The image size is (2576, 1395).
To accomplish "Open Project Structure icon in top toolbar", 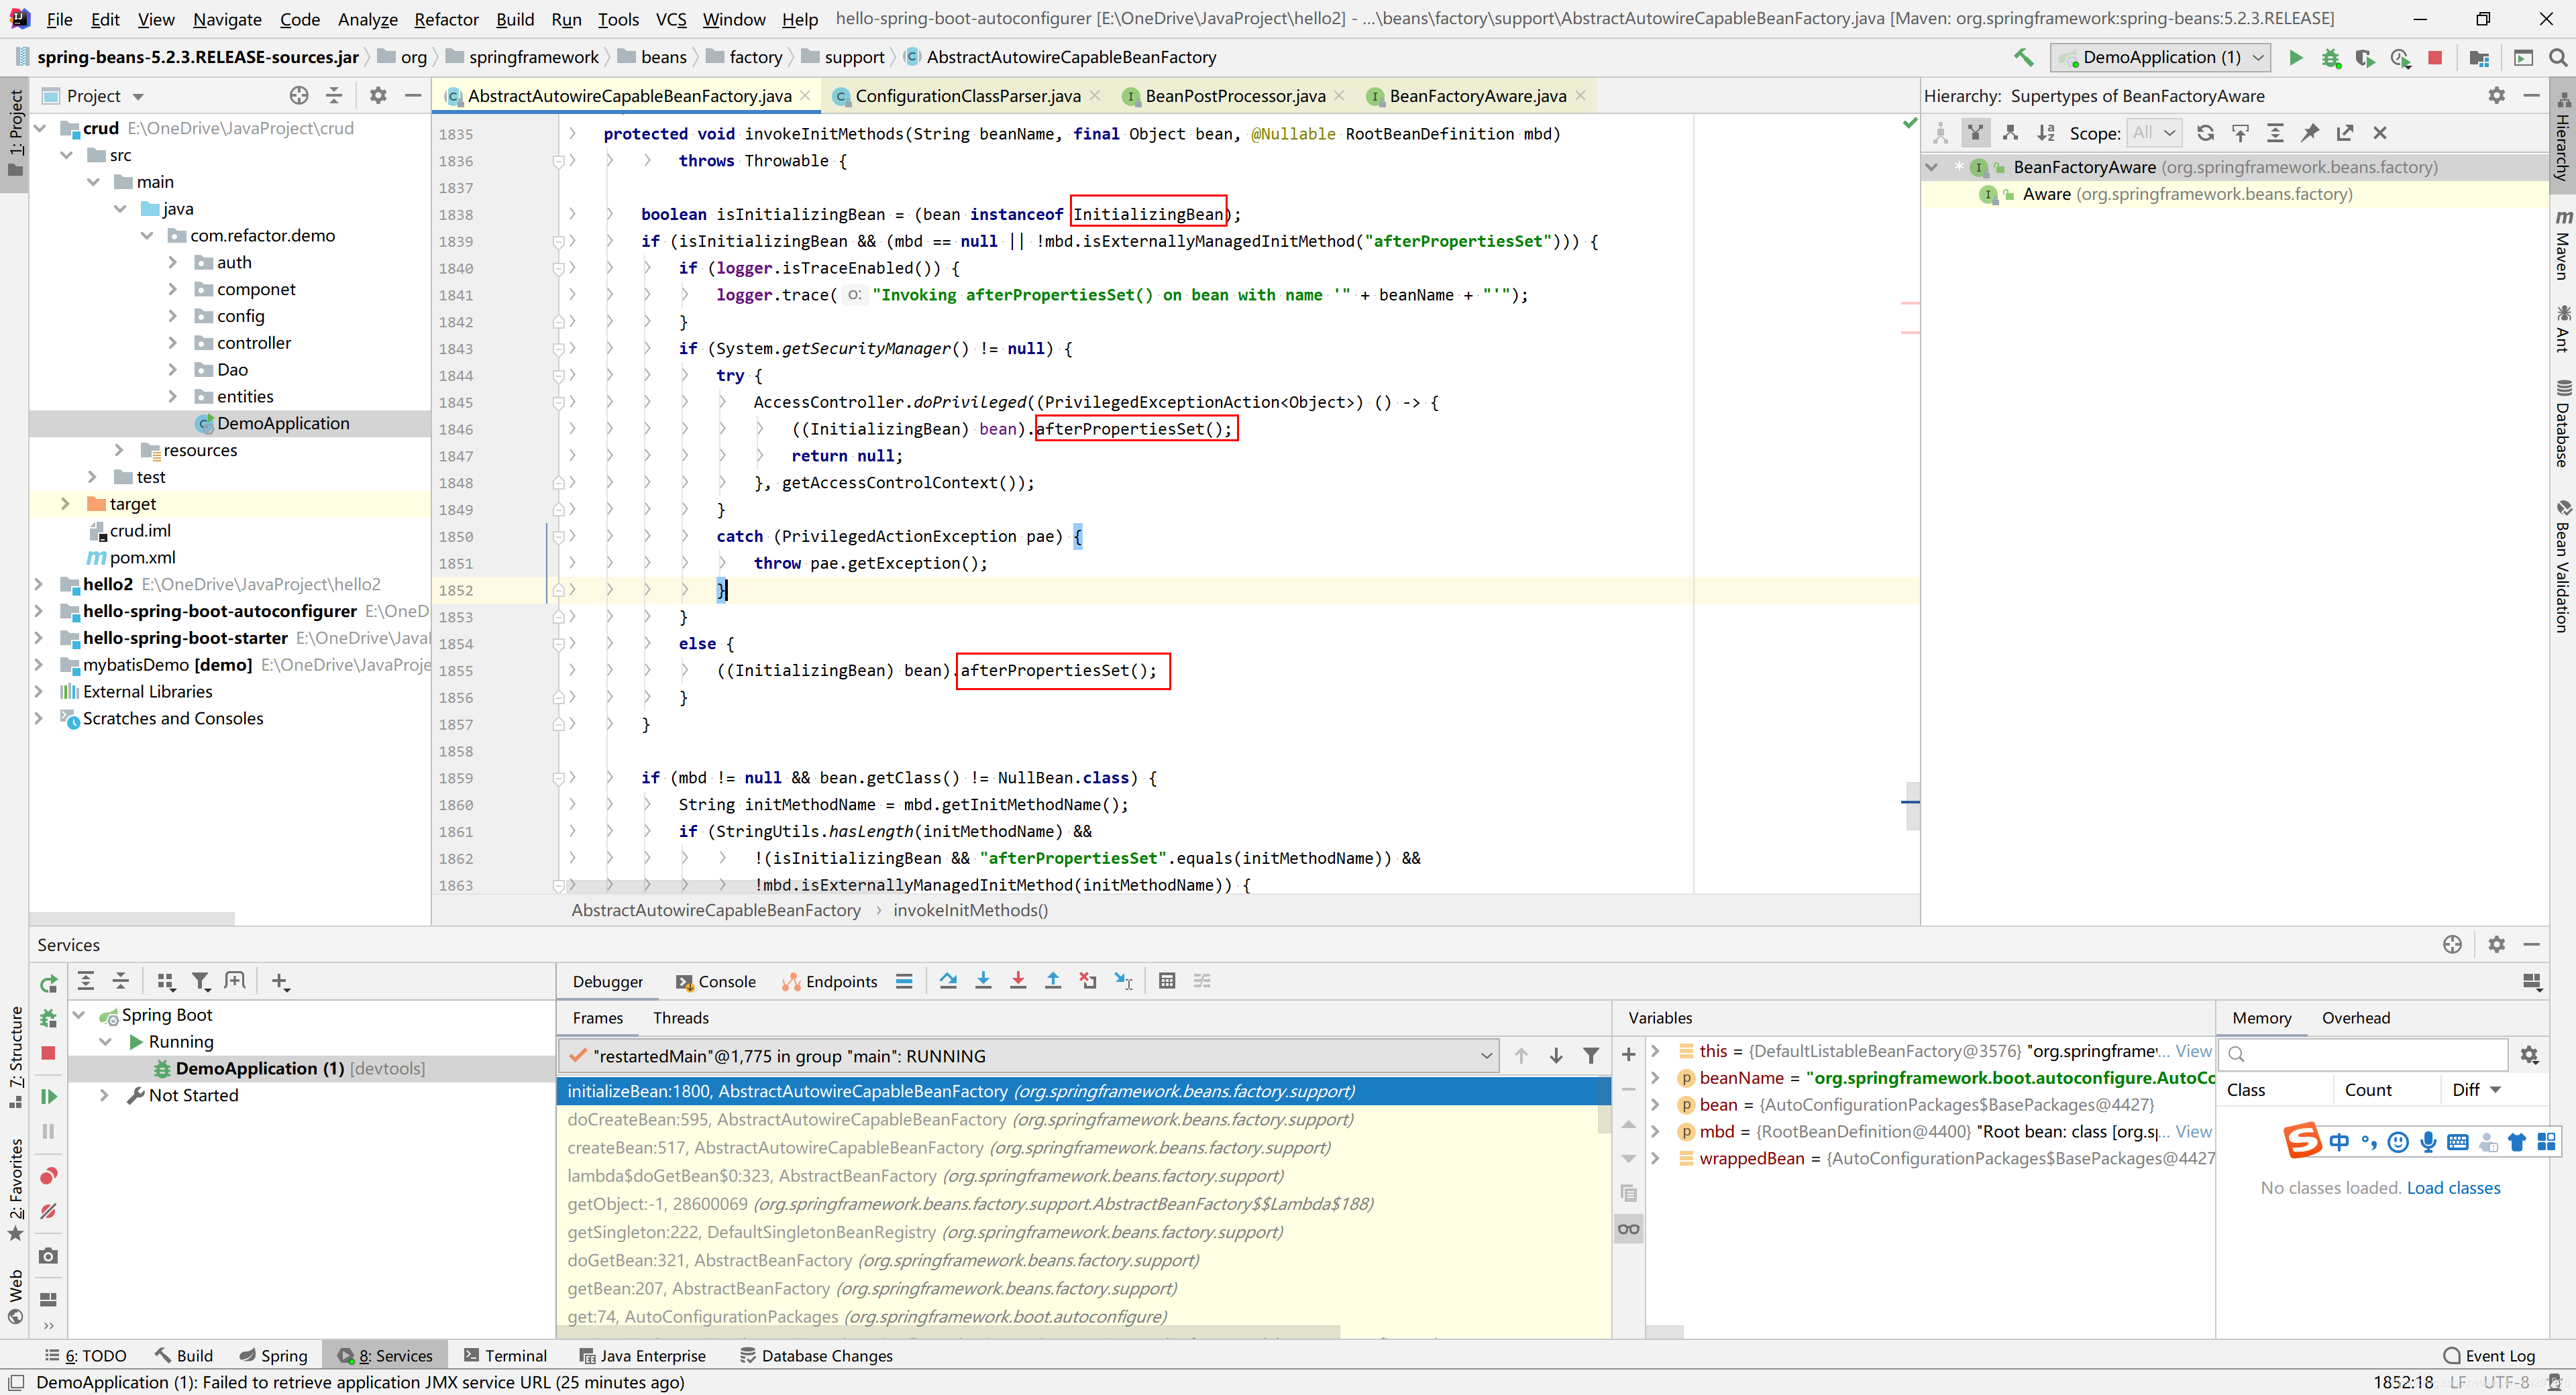I will coord(2479,57).
